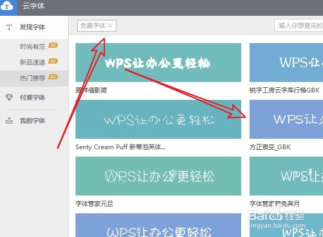Click the 付费字体 diamond icon

pyautogui.click(x=9, y=97)
